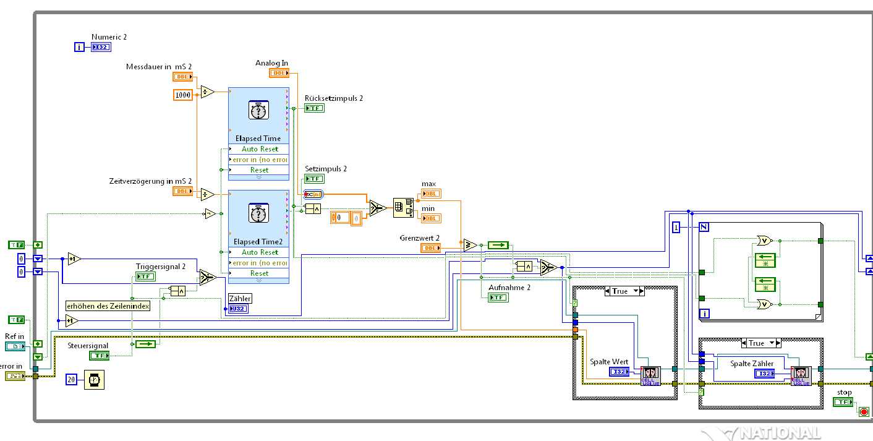This screenshot has width=873, height=441.
Task: Select the Spalte Wert cell value node
Action: coord(650,376)
